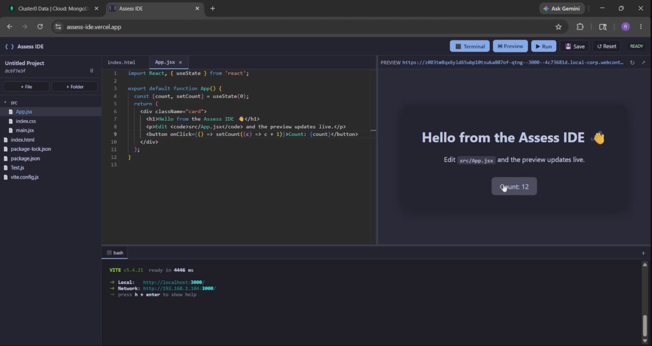The image size is (652, 346).
Task: Click the file icon next to index.html
Action: point(5,140)
